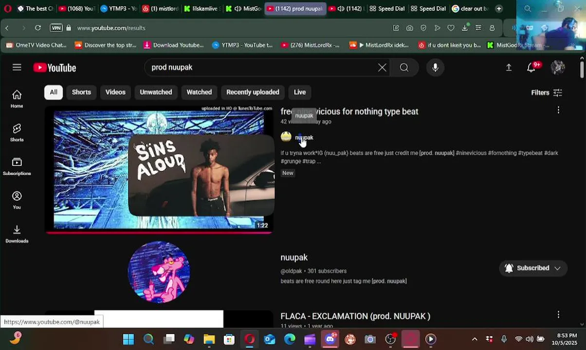Open the Opera menu logo
Screen dimensions: 586x350
point(7,9)
